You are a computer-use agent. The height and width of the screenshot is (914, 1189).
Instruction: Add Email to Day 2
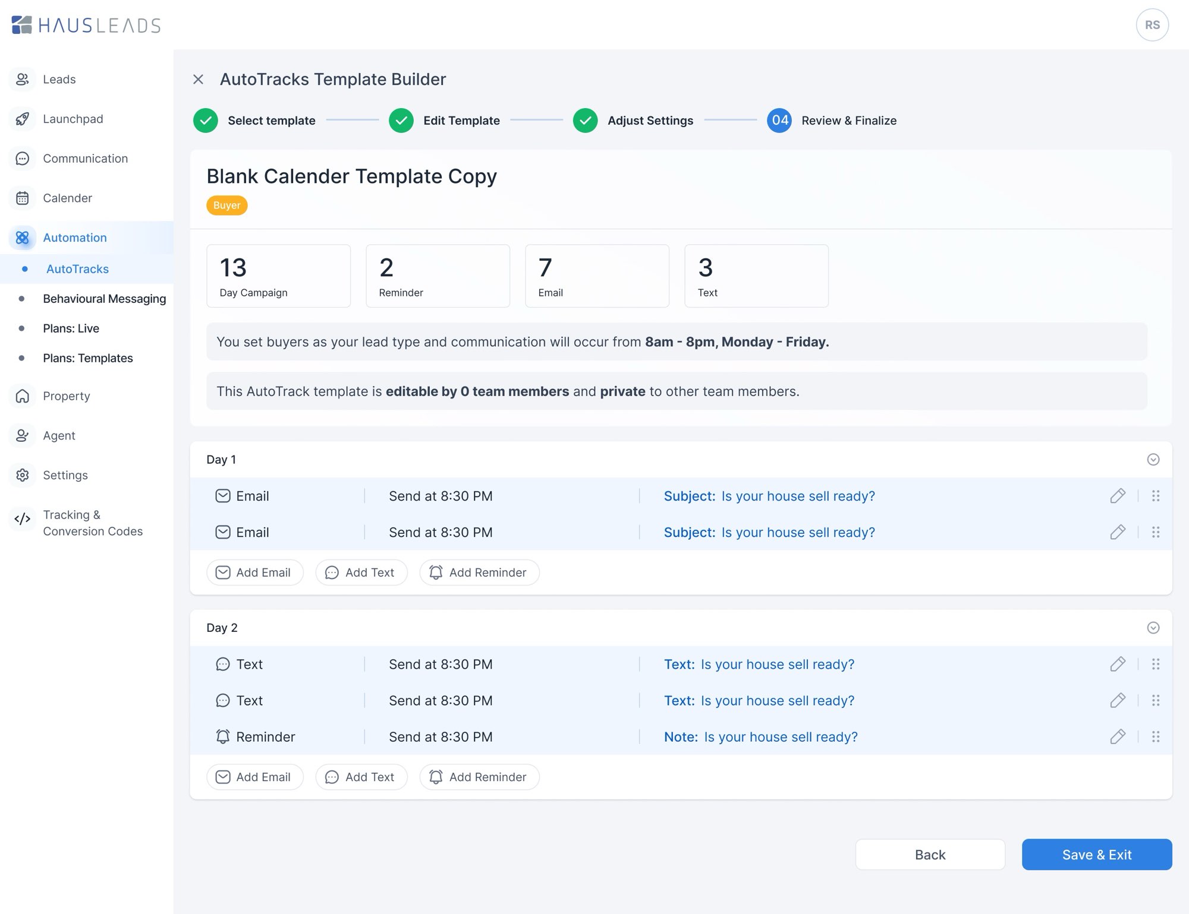254,777
